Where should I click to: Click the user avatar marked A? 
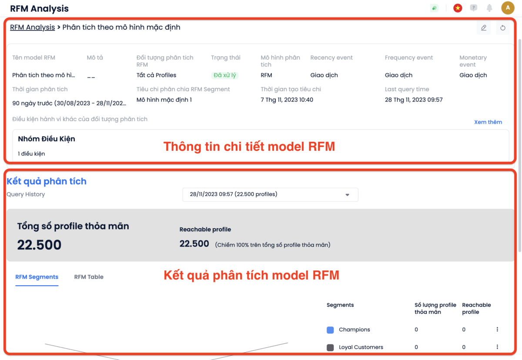(508, 7)
